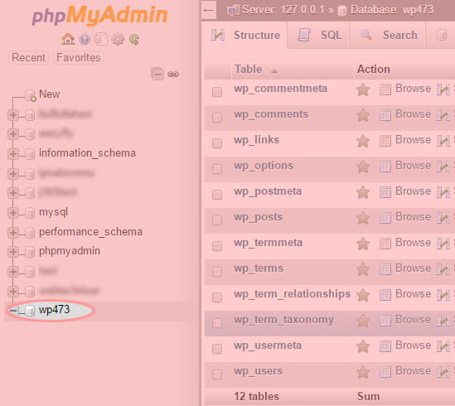The height and width of the screenshot is (406, 455).
Task: Expand the performance_schema database node
Action: click(12, 233)
